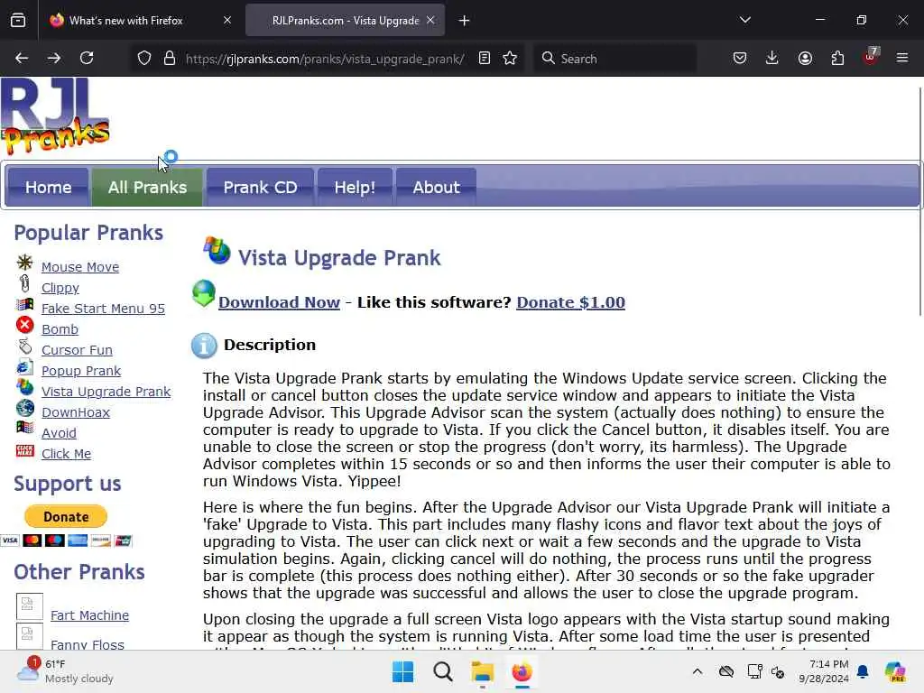Close the RJLPranks tab

click(x=430, y=20)
